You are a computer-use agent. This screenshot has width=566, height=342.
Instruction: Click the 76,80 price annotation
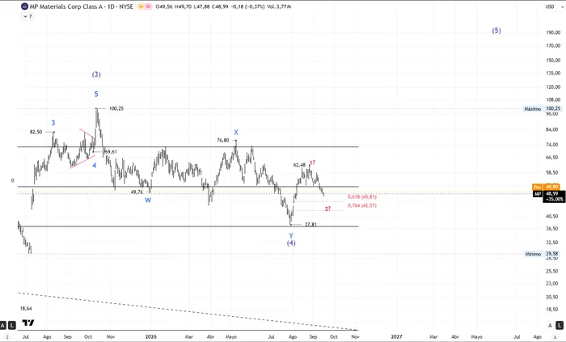(x=222, y=141)
